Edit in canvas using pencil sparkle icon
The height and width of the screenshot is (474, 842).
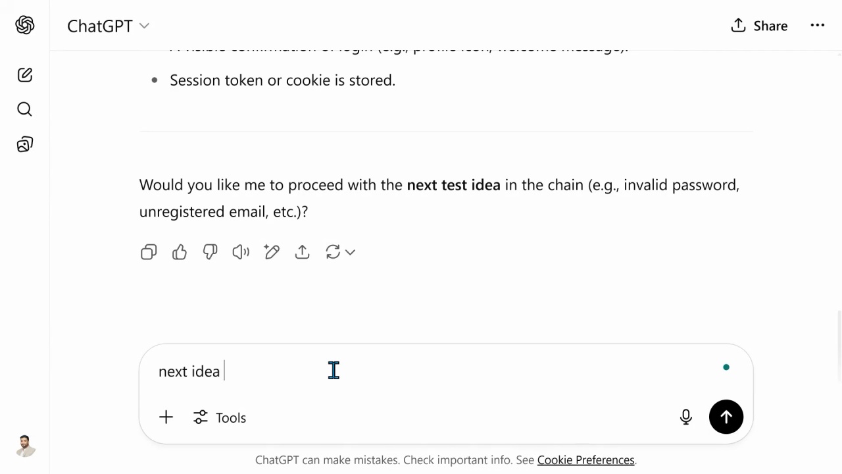272,252
